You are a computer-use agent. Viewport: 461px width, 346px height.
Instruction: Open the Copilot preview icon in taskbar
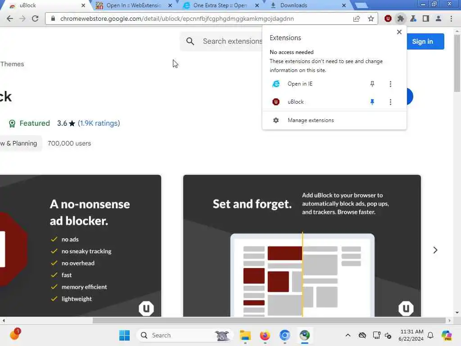pos(447,335)
